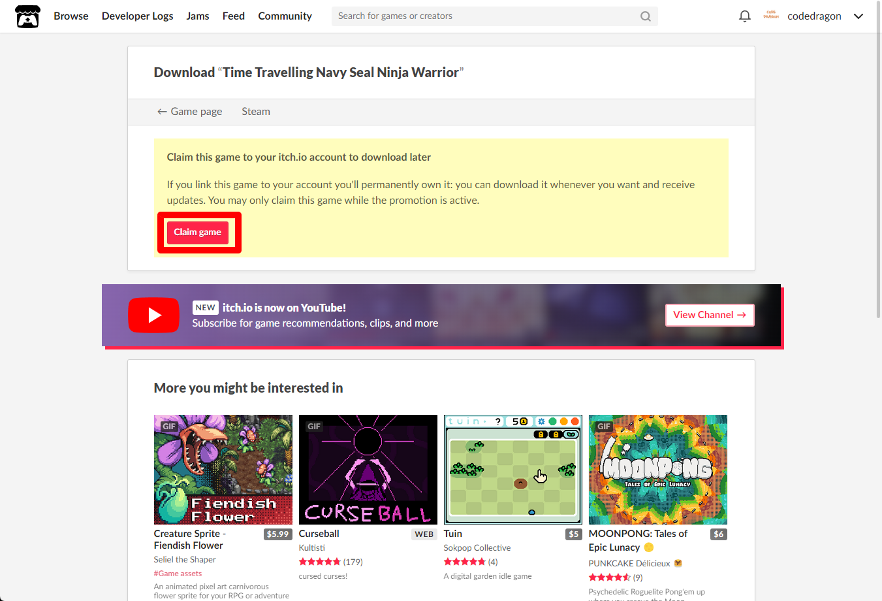This screenshot has width=882, height=601.
Task: Open the notifications bell
Action: (x=744, y=16)
